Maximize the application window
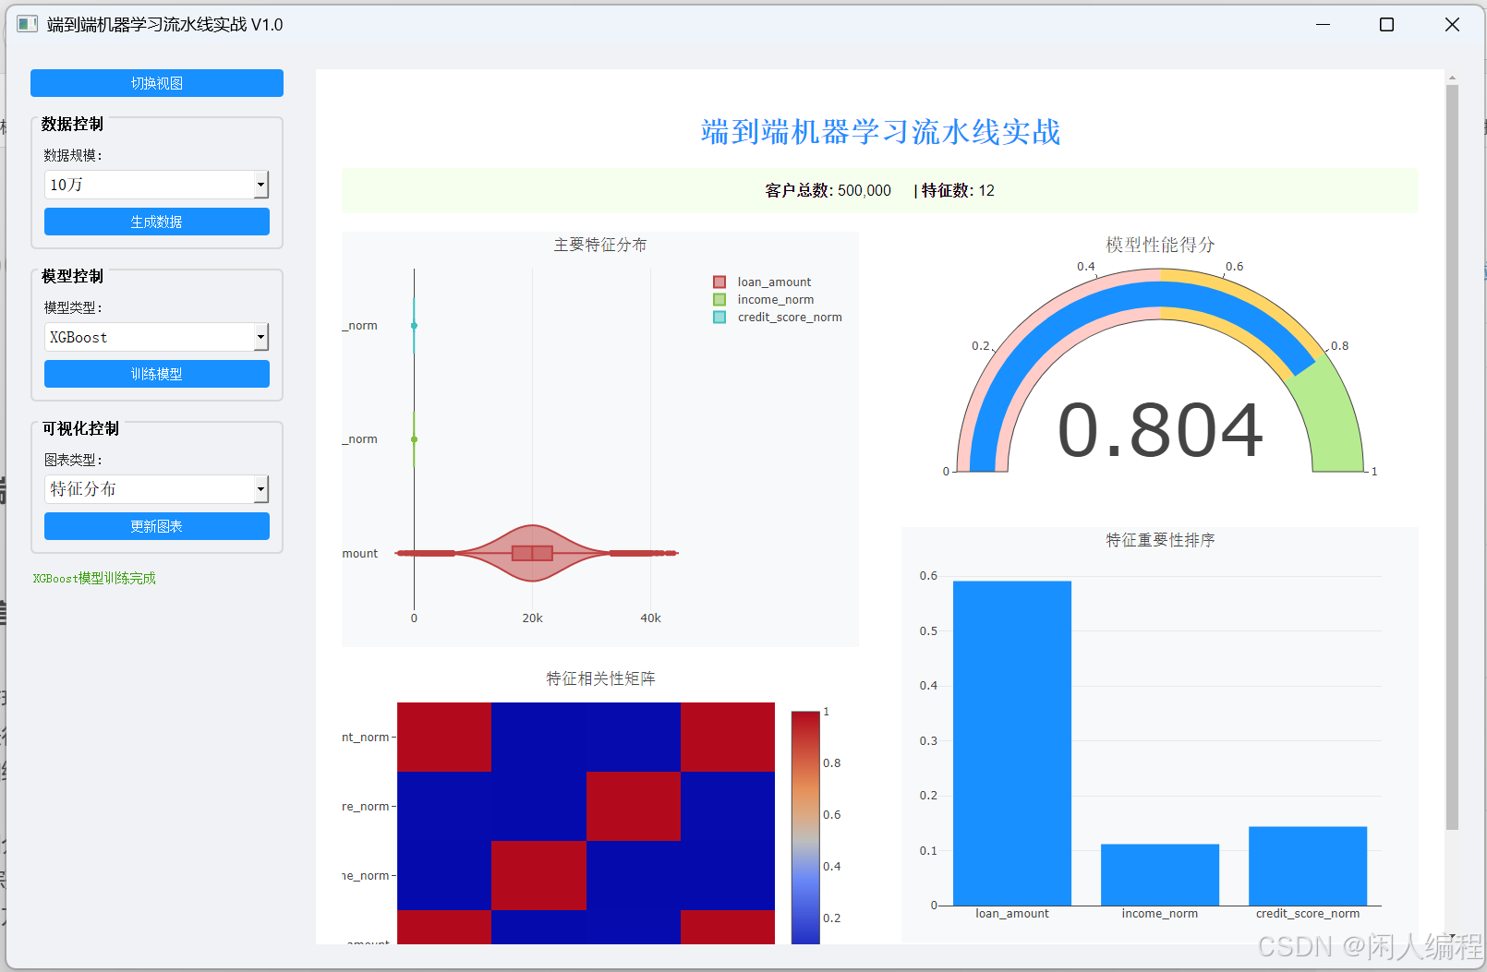 point(1386,25)
